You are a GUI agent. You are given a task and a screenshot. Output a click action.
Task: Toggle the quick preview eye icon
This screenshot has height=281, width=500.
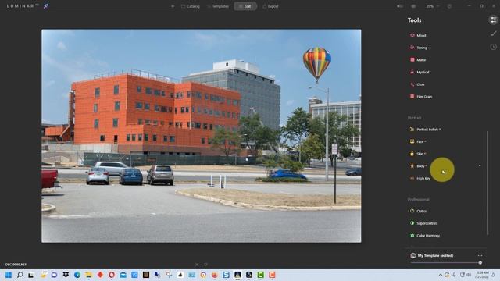coord(413,6)
